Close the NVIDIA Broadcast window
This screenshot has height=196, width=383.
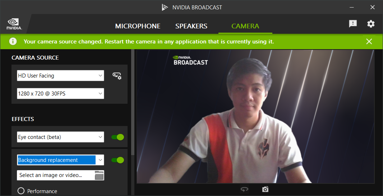(373, 7)
